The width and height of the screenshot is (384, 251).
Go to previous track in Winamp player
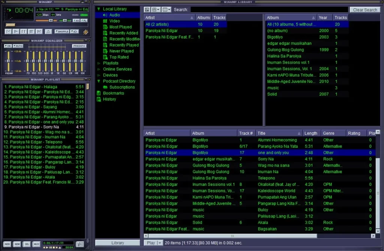(x=8, y=31)
